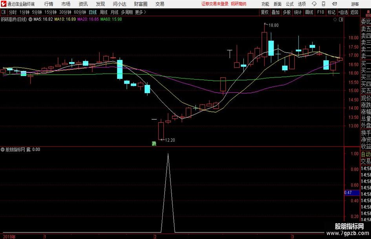Expand 股朋指标网 sub-indicator dropdown arrow
371x239 pixels.
tap(3, 149)
